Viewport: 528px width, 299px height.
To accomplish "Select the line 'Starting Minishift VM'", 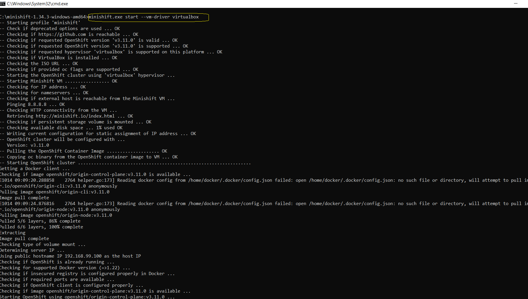I will click(x=59, y=81).
